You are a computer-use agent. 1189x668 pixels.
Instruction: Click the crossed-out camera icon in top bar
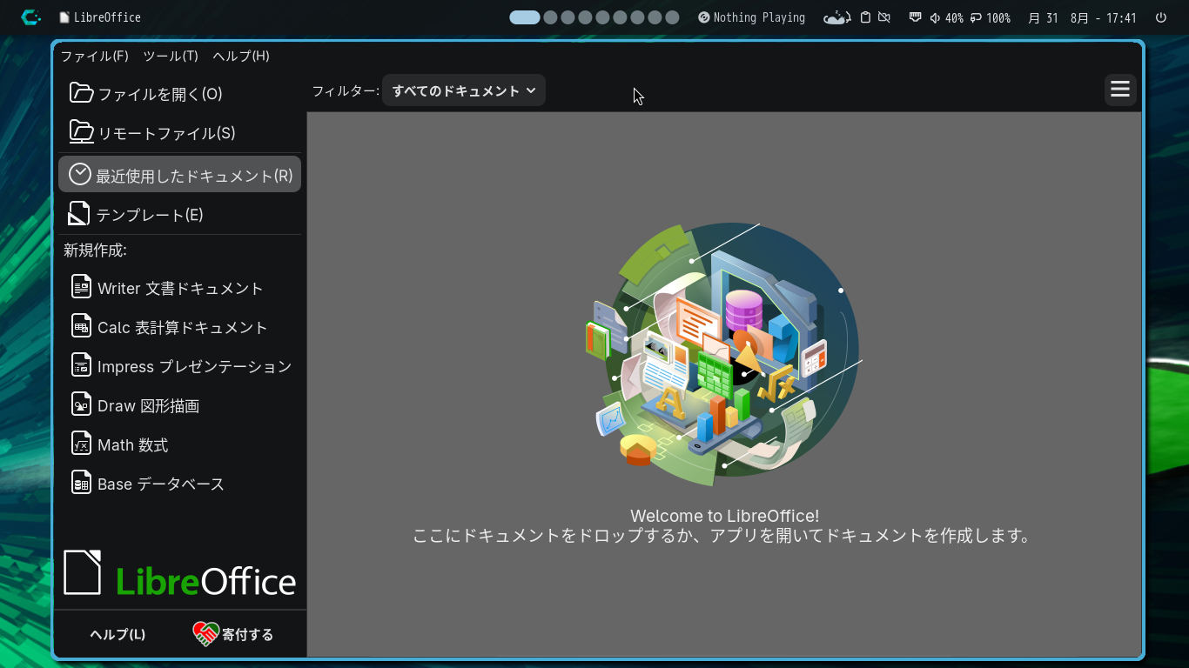(884, 17)
